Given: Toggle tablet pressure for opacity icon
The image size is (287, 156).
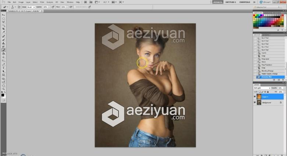Looking at the screenshot, I should point(53,7).
